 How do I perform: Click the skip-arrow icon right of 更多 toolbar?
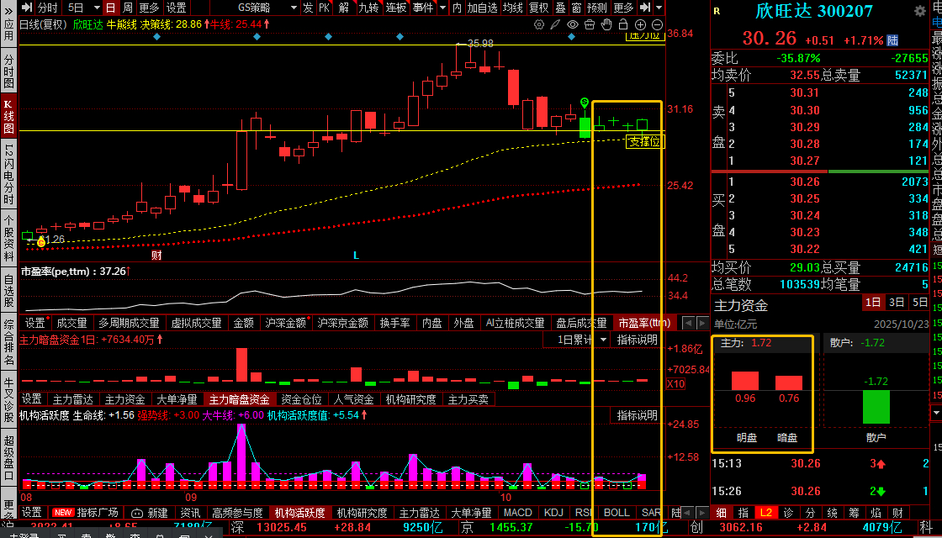(644, 8)
